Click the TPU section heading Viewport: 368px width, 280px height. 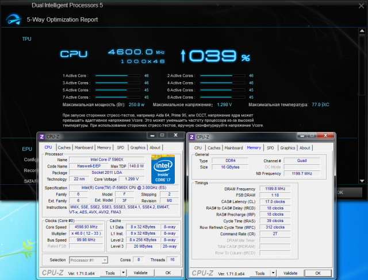(x=26, y=39)
